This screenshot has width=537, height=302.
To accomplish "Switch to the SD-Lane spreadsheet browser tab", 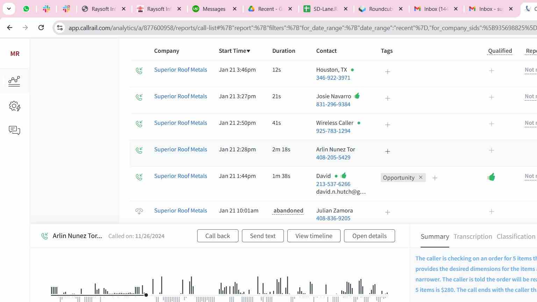I will point(325,9).
